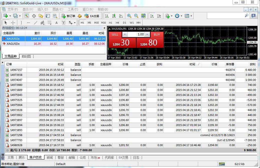The image size is (260, 168).
Task: Select the crosshair tool
Action: (13, 23)
